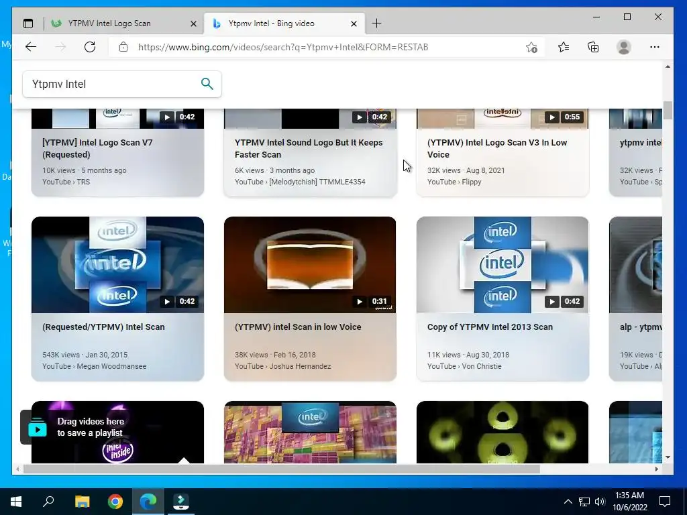Click the disabled forward arrow
This screenshot has width=687, height=515.
click(60, 47)
